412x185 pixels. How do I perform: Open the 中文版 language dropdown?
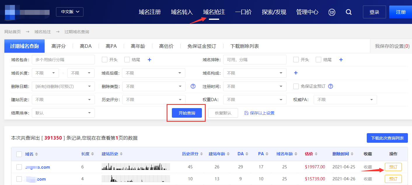70,12
